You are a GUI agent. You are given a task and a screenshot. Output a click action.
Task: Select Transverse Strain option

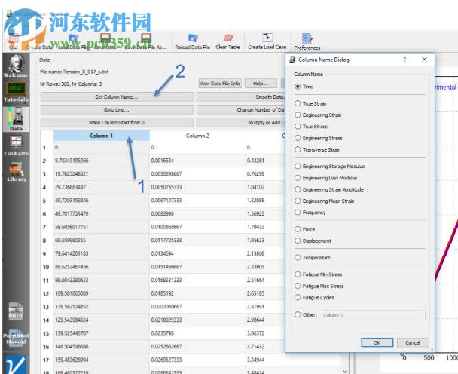click(x=298, y=149)
